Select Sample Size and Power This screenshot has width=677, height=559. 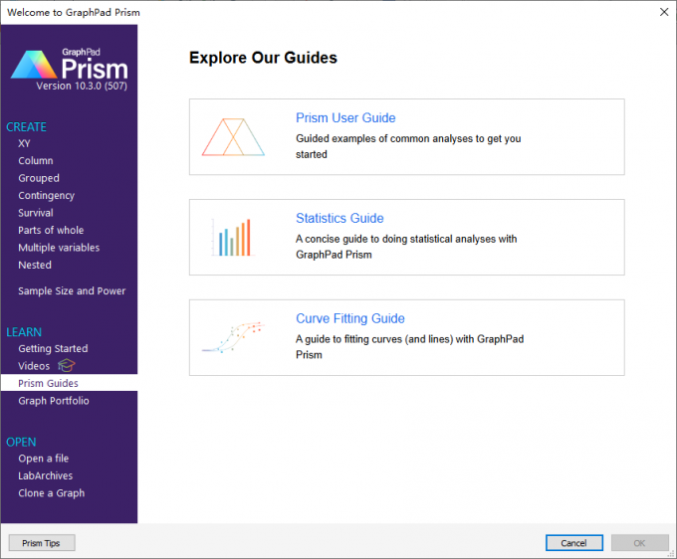pyautogui.click(x=72, y=291)
